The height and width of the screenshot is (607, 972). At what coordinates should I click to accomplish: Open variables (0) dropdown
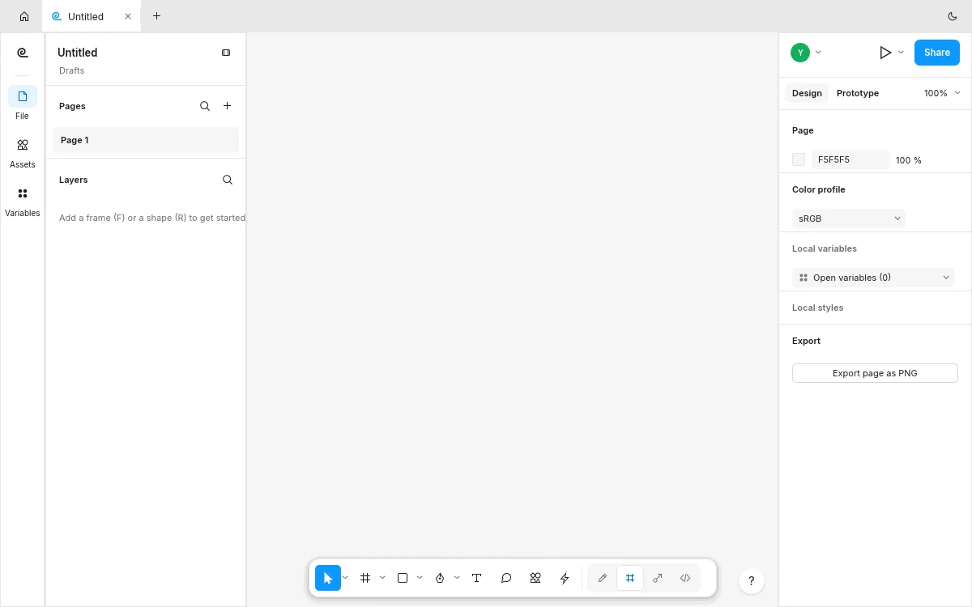tap(873, 278)
